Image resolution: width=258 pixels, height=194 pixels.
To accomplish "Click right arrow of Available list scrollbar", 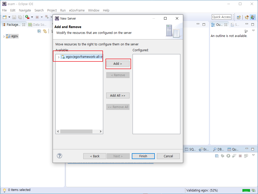I will [x=101, y=131].
